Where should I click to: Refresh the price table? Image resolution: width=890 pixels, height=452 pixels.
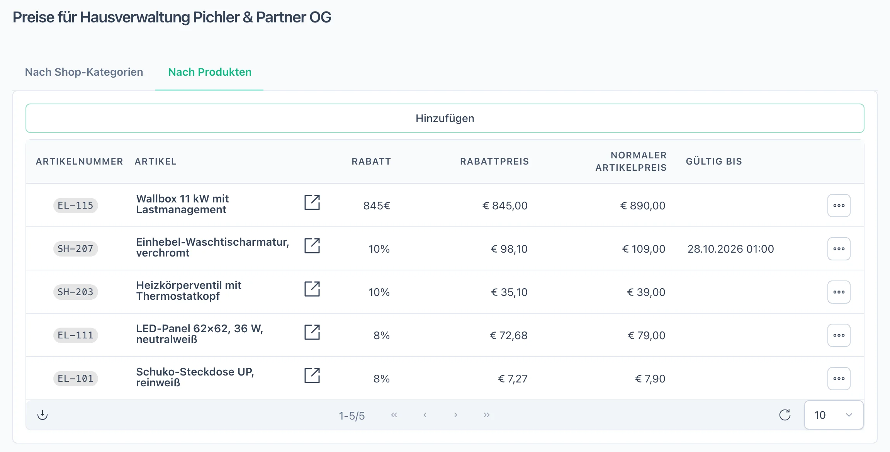[x=785, y=415]
